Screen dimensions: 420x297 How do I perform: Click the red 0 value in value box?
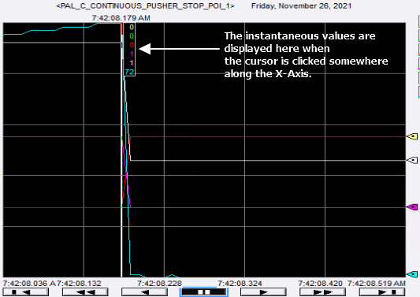(x=132, y=45)
